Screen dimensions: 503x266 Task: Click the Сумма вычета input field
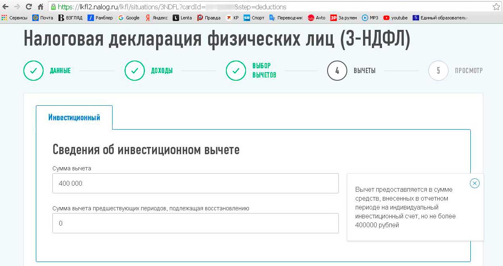[195, 183]
